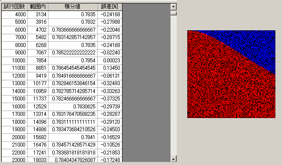Click the empty scrollbar track below the thumb
The image size is (282, 165).
coord(173,85)
